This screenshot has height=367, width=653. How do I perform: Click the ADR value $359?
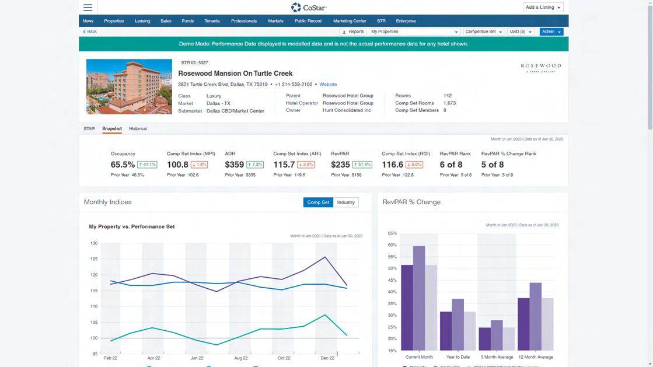234,165
